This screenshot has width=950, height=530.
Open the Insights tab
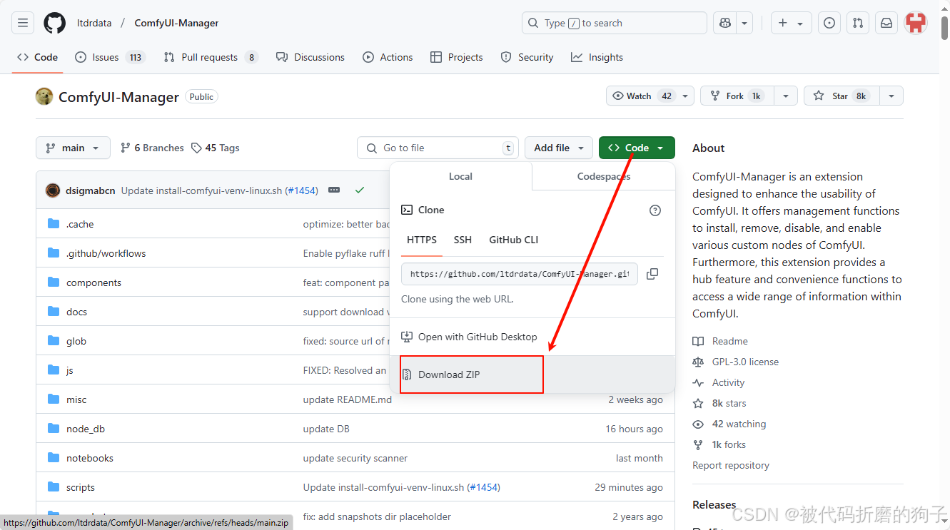(x=597, y=57)
